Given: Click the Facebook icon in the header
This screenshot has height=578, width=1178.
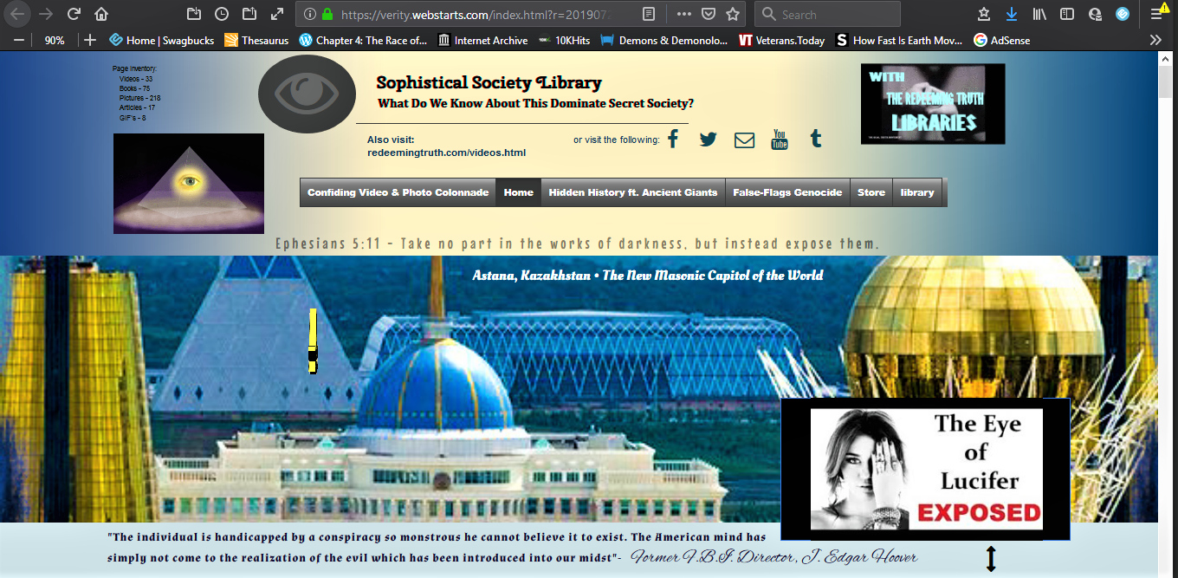Looking at the screenshot, I should tap(672, 140).
